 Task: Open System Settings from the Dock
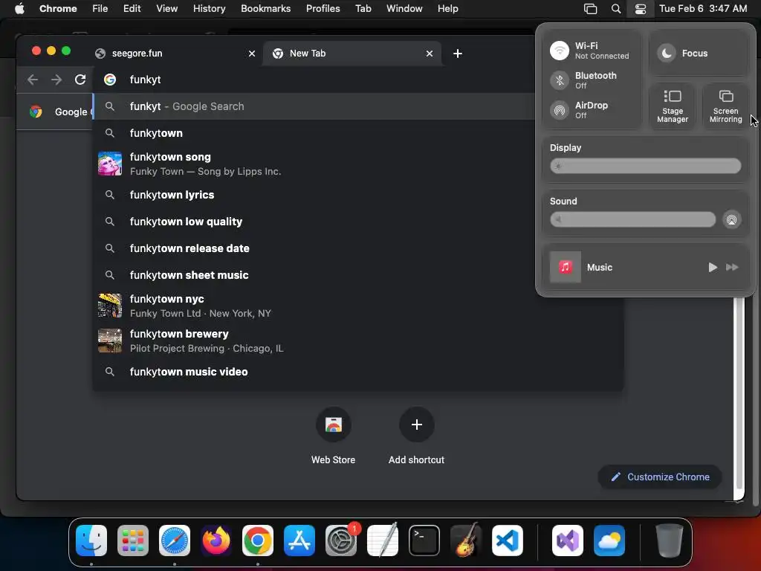(341, 540)
